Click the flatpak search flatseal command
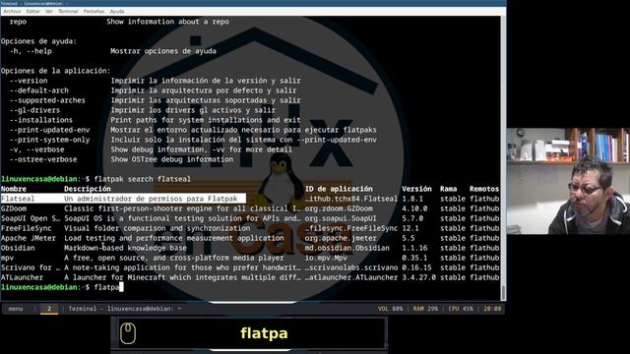Viewport: 630px width, 354px height. click(x=143, y=179)
